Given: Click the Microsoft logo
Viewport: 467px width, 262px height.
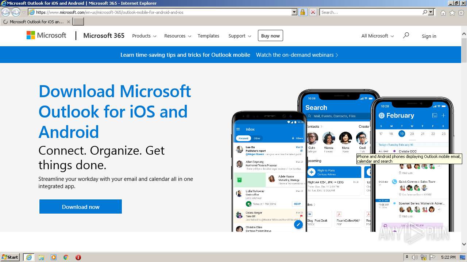Looking at the screenshot, I should click(x=46, y=35).
